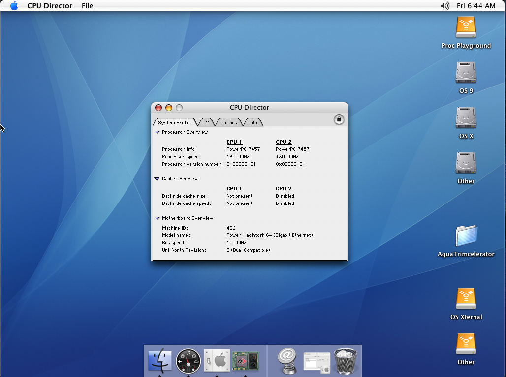The height and width of the screenshot is (377, 506).
Task: Open the Options tab
Action: tap(228, 122)
